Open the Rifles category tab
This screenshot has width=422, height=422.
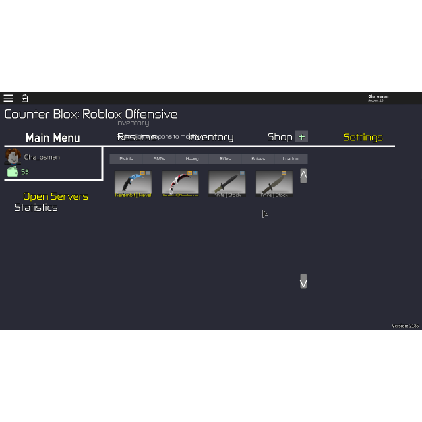[225, 159]
